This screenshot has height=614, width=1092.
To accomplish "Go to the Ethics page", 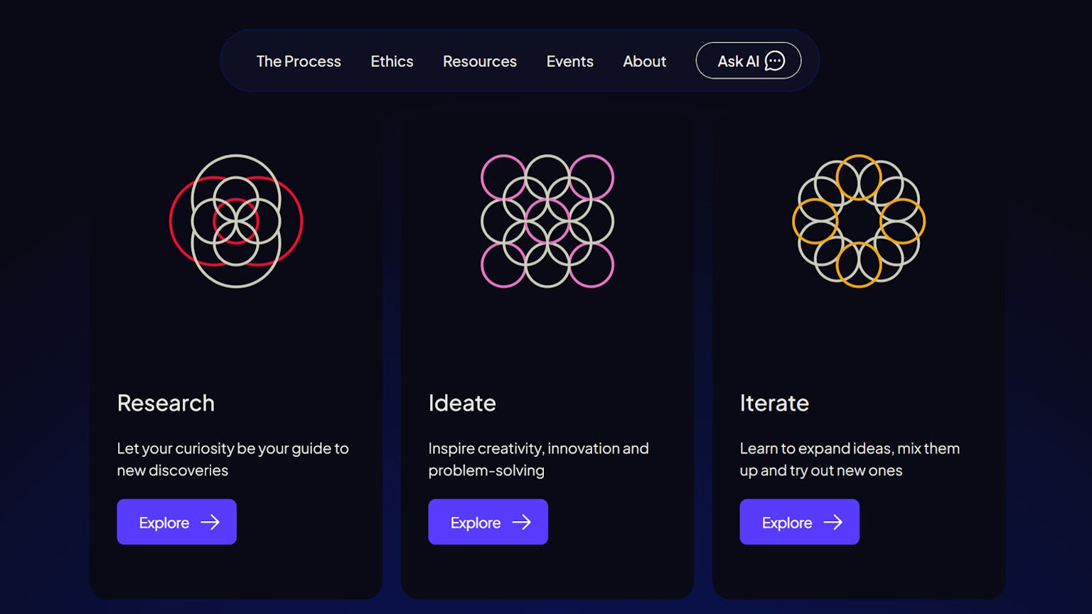I will pos(392,61).
